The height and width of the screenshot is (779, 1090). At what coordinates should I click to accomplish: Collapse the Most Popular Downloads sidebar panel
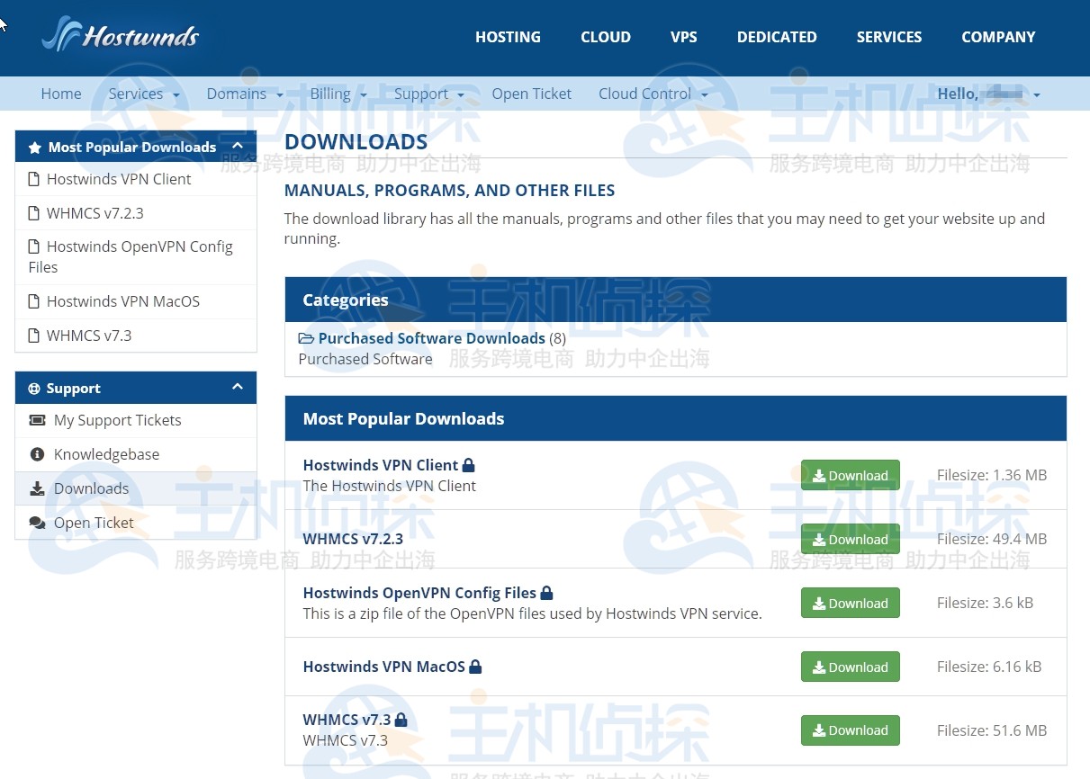pyautogui.click(x=238, y=146)
